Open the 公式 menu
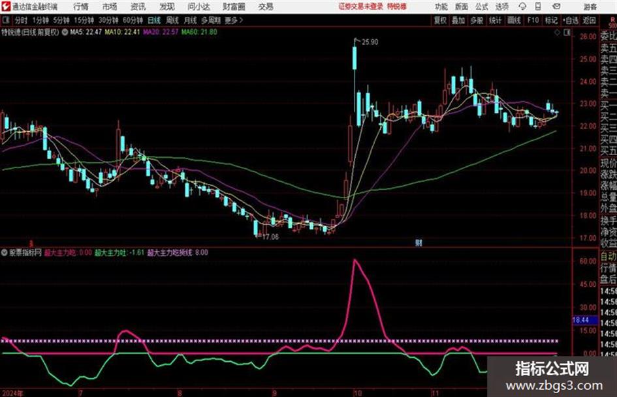Image resolution: width=617 pixels, height=397 pixels. pos(481,7)
